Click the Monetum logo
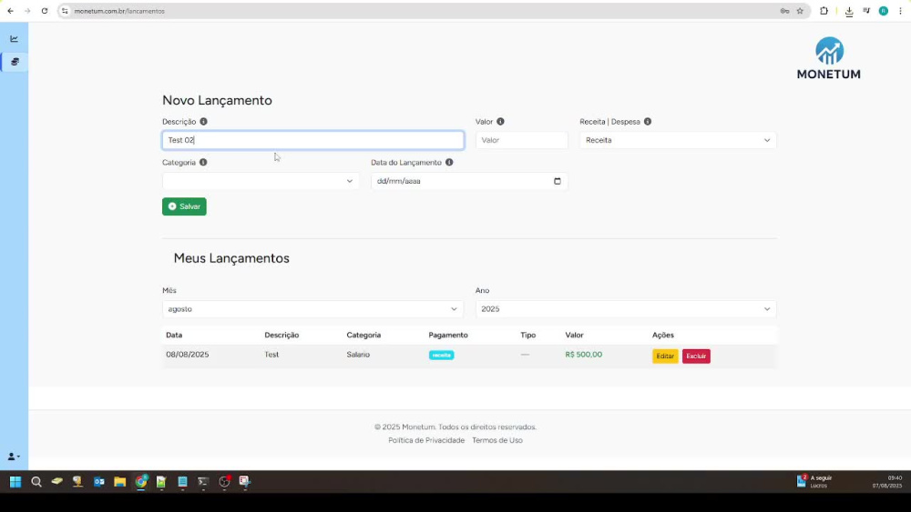 click(x=828, y=58)
